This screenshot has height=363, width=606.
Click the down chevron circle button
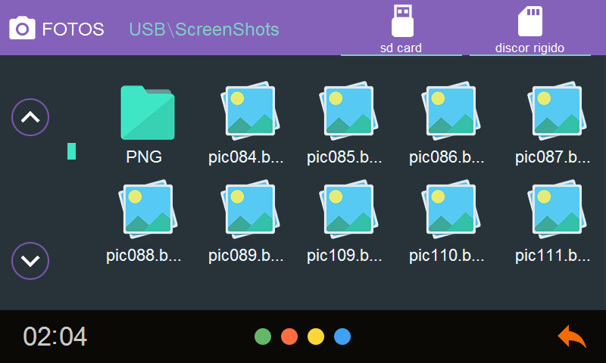pos(30,261)
